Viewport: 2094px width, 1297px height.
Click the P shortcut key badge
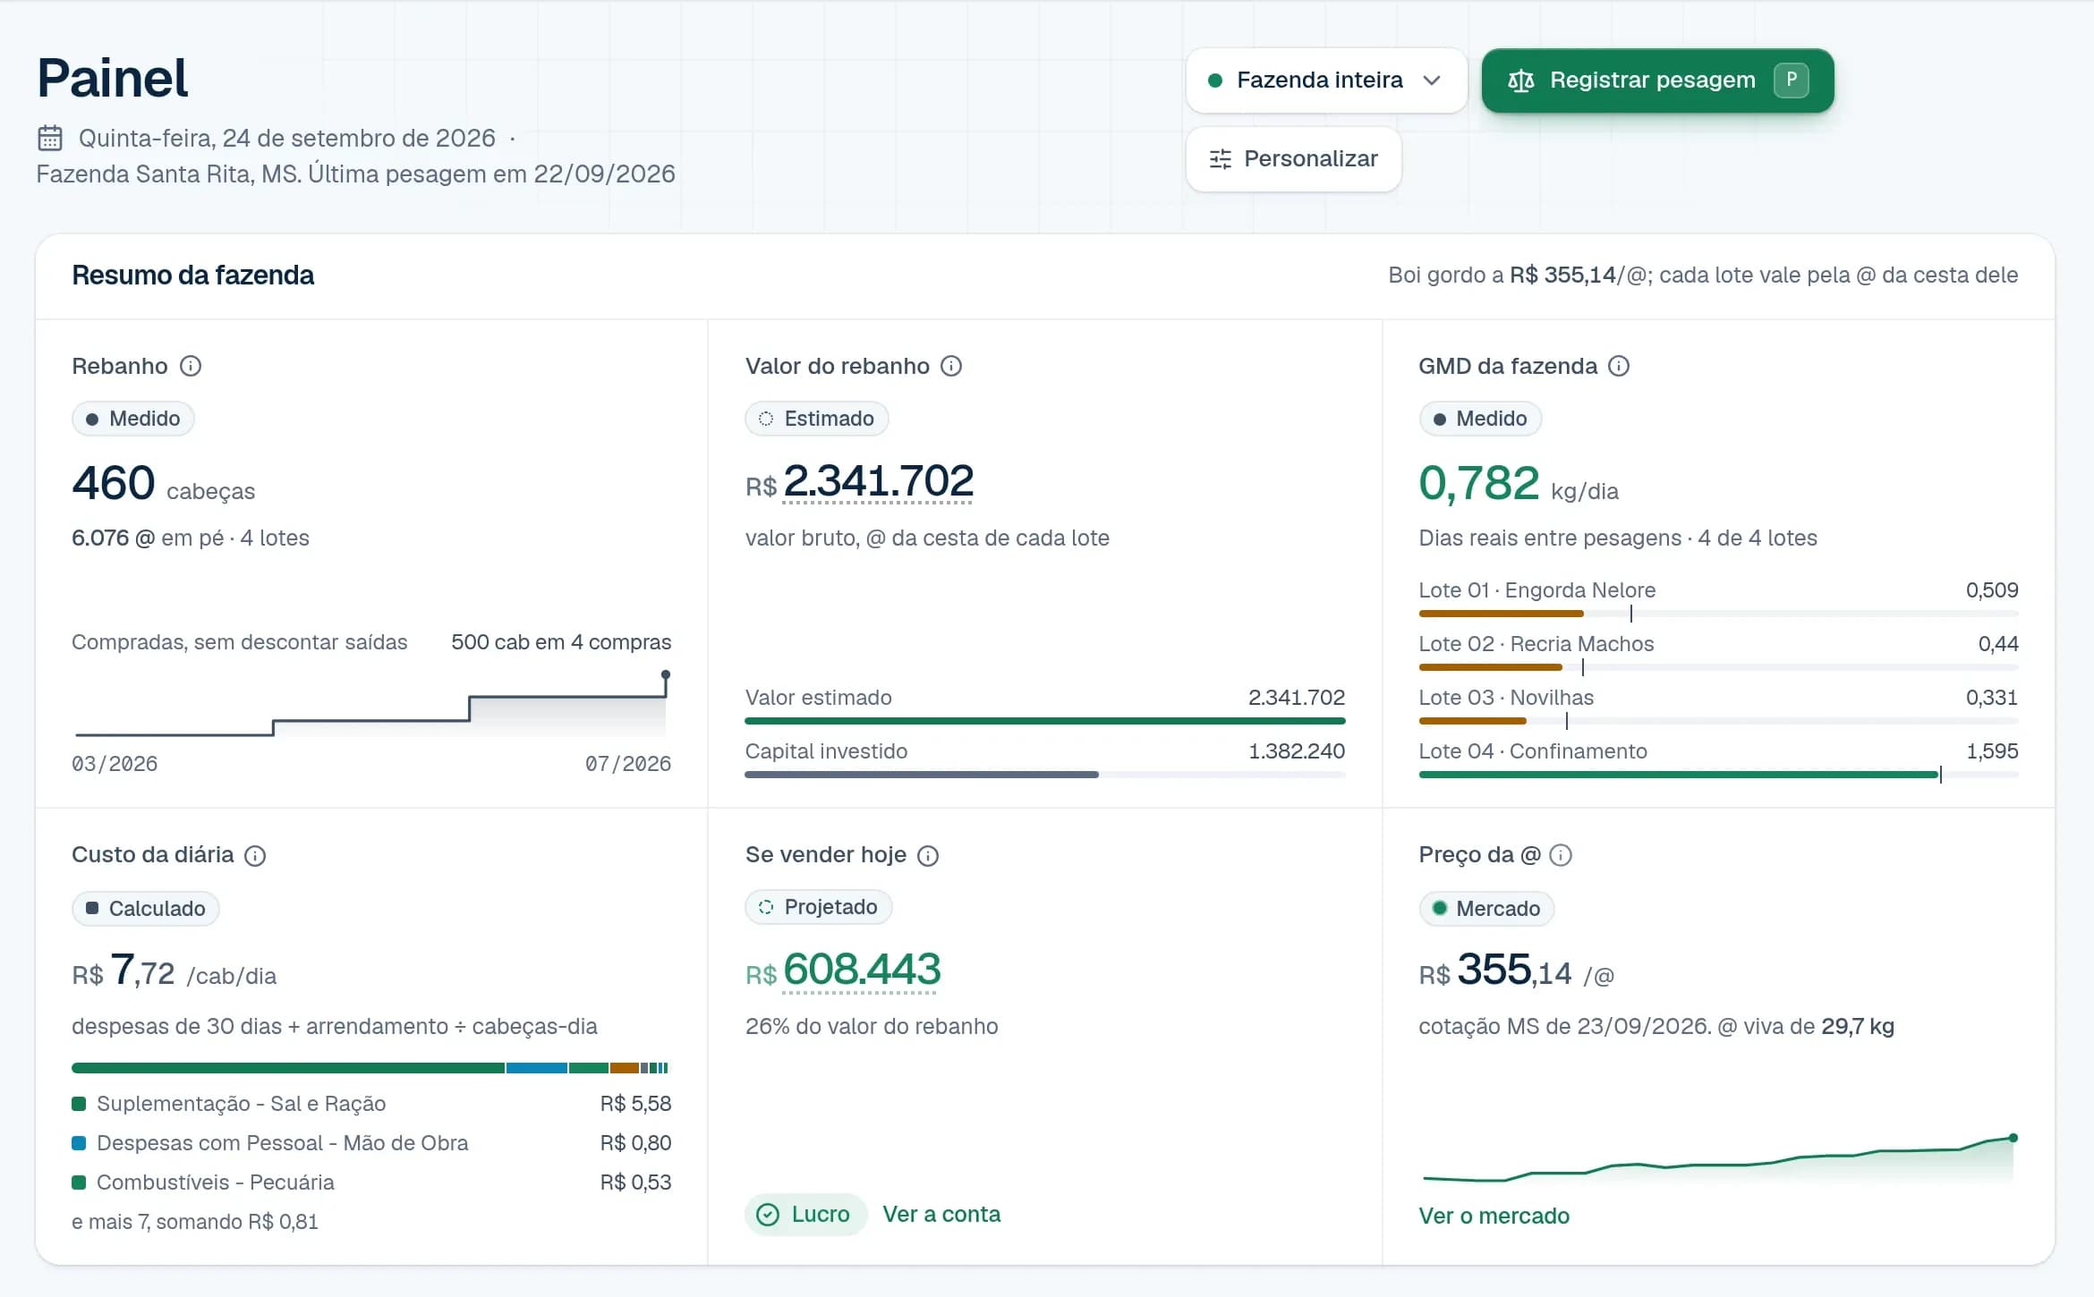point(1791,80)
